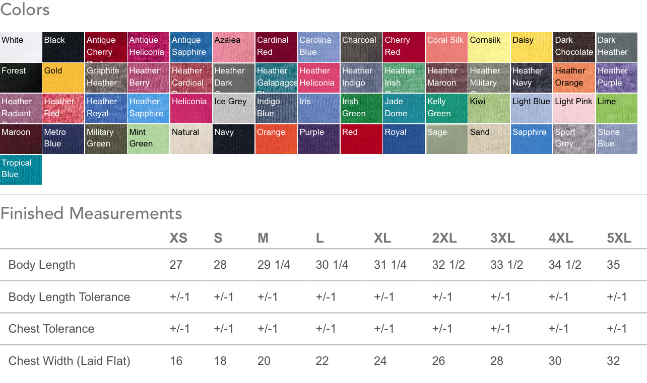
Task: Click the Daisy yellow swatch
Action: [x=531, y=47]
